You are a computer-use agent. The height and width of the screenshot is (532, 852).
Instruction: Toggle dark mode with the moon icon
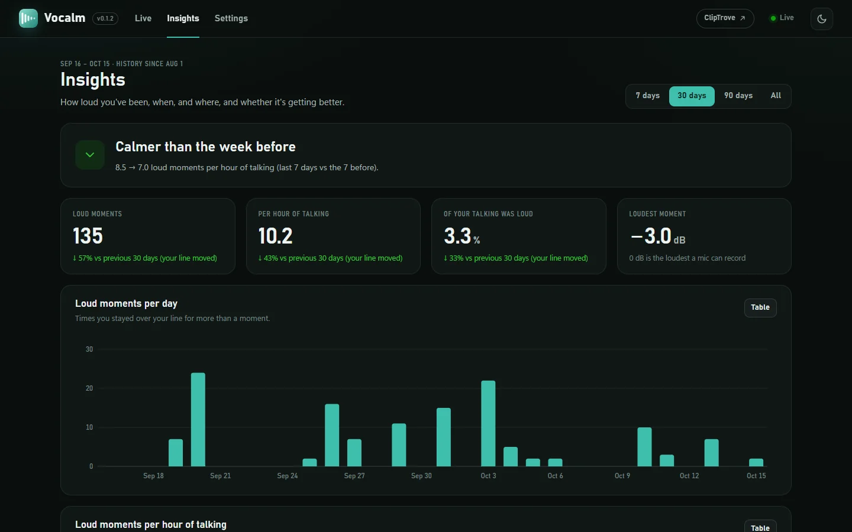coord(822,18)
